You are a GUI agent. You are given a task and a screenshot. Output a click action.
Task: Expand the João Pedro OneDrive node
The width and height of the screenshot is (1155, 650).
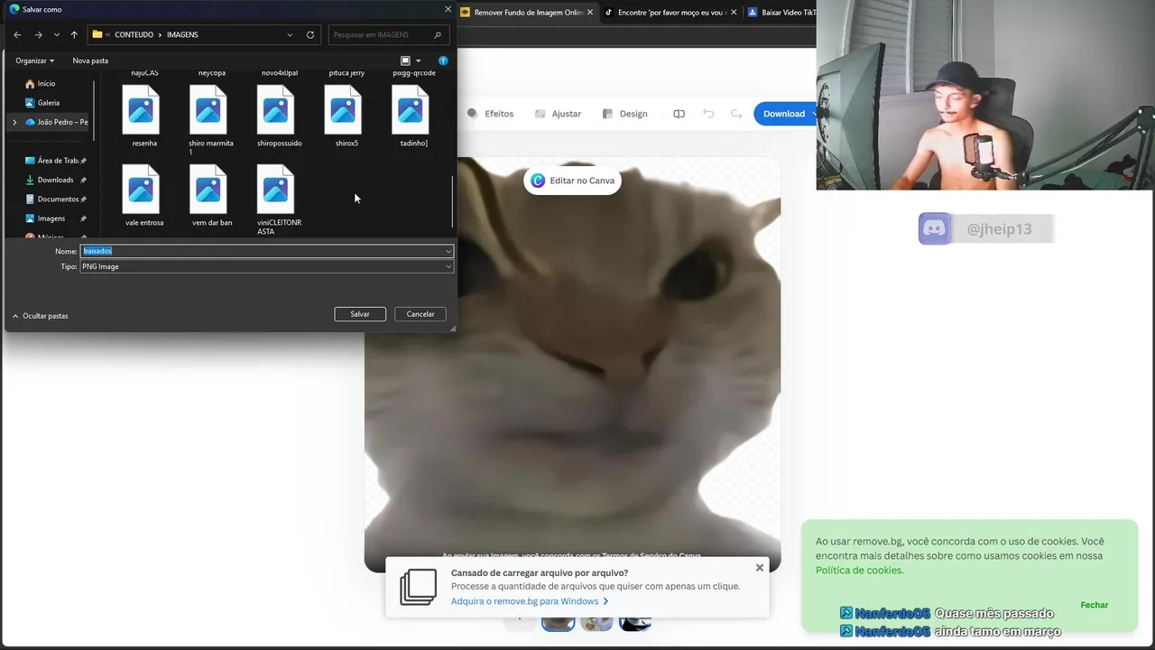click(x=14, y=122)
